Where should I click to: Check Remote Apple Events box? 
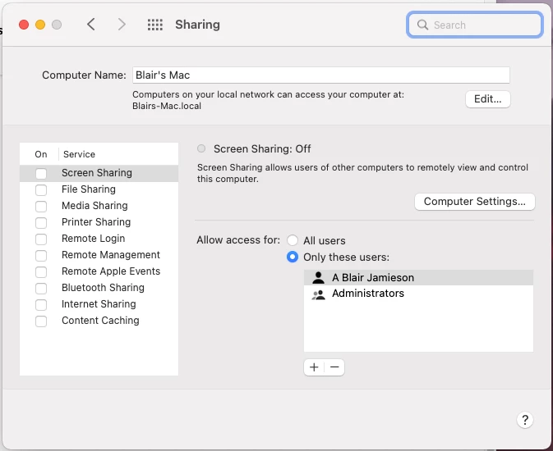tap(41, 271)
